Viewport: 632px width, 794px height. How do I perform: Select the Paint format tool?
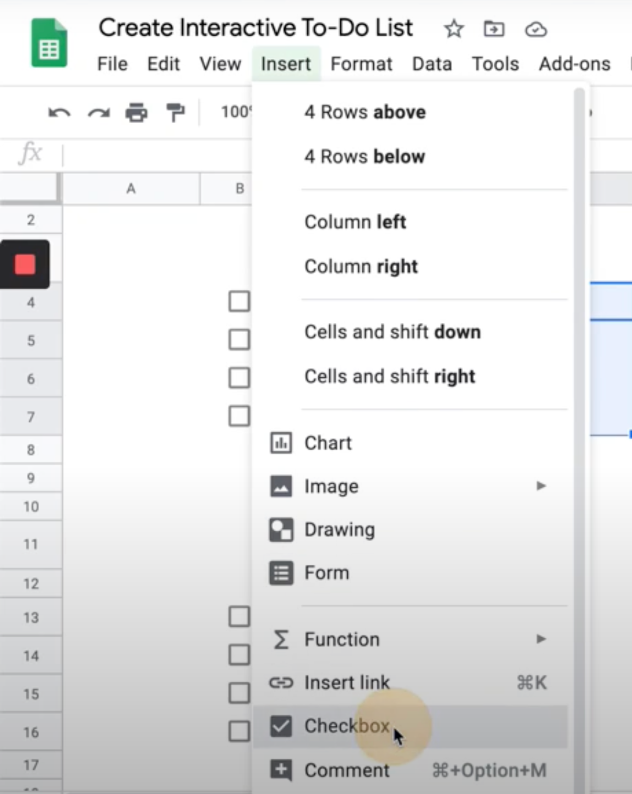[175, 113]
